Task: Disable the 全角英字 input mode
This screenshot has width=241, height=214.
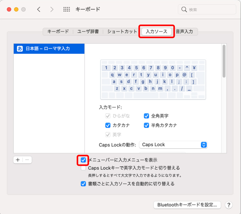Action: (x=146, y=116)
